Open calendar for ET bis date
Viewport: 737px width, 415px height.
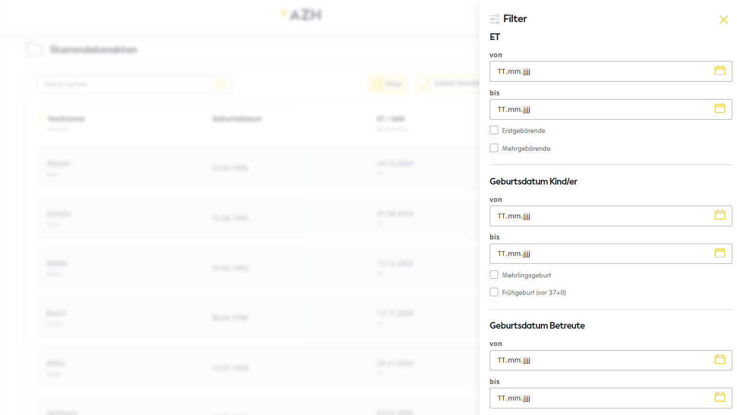pos(720,108)
